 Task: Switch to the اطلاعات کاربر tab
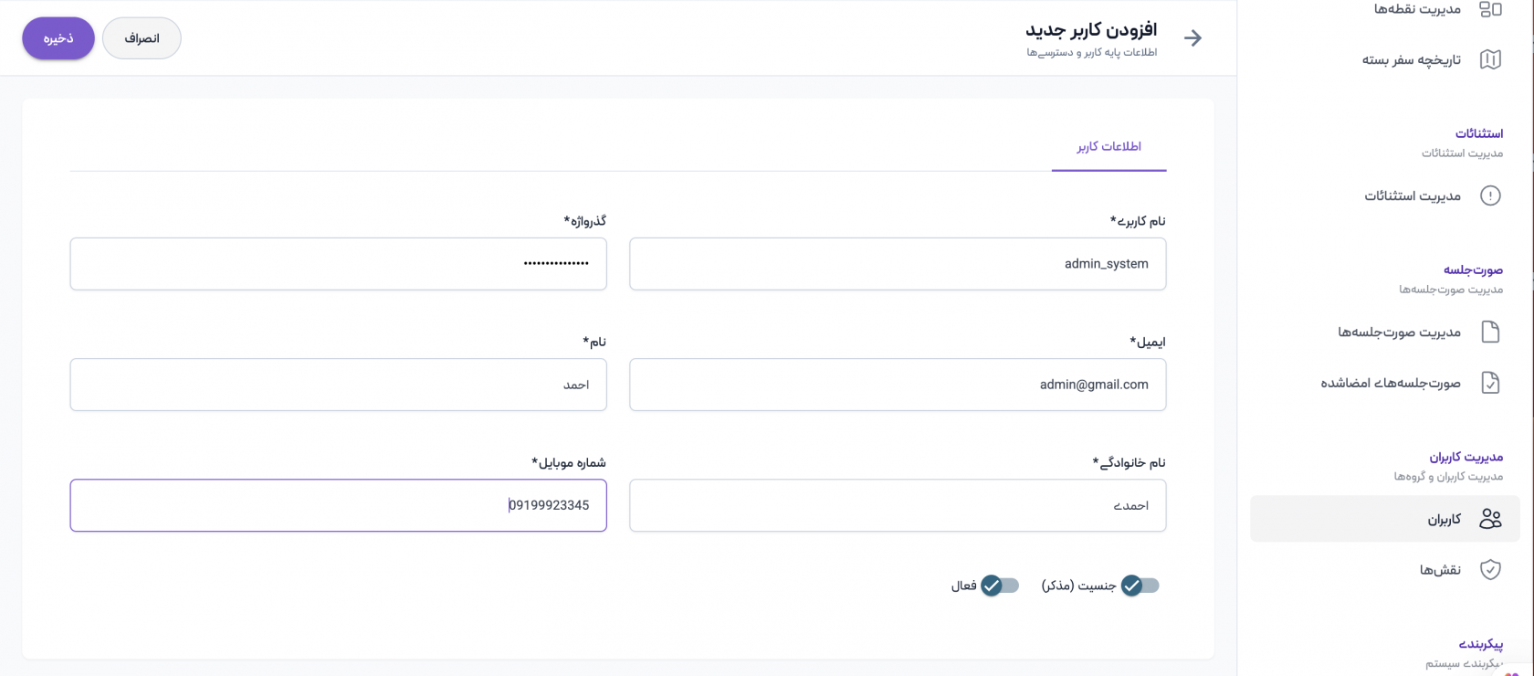(1108, 146)
